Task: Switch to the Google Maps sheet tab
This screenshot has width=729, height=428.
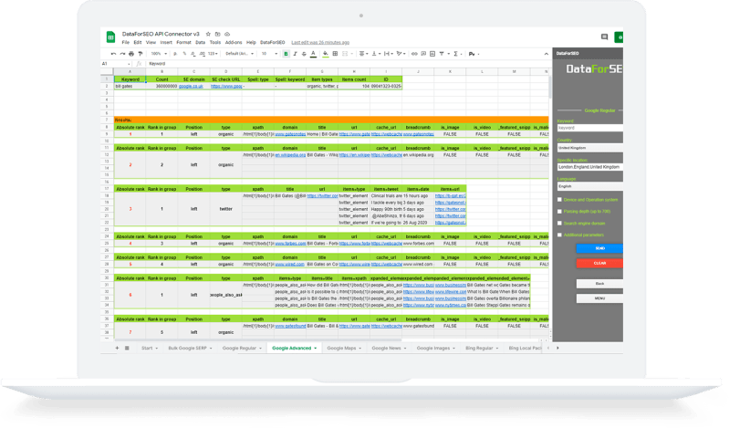Action: (344, 348)
